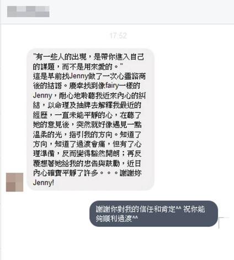234x260 pixels.
Task: Click "夠順利過渡^^" in the reply bubble
Action: point(116,219)
